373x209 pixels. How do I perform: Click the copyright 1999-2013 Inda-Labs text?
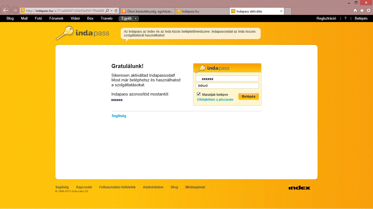click(72, 191)
